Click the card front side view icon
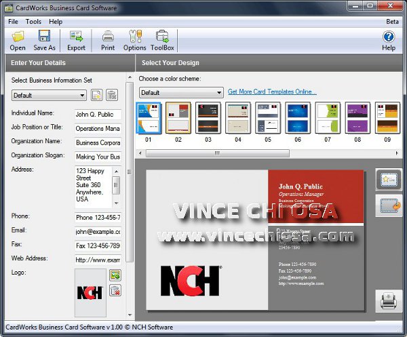This screenshot has height=337, width=407. coord(389,180)
